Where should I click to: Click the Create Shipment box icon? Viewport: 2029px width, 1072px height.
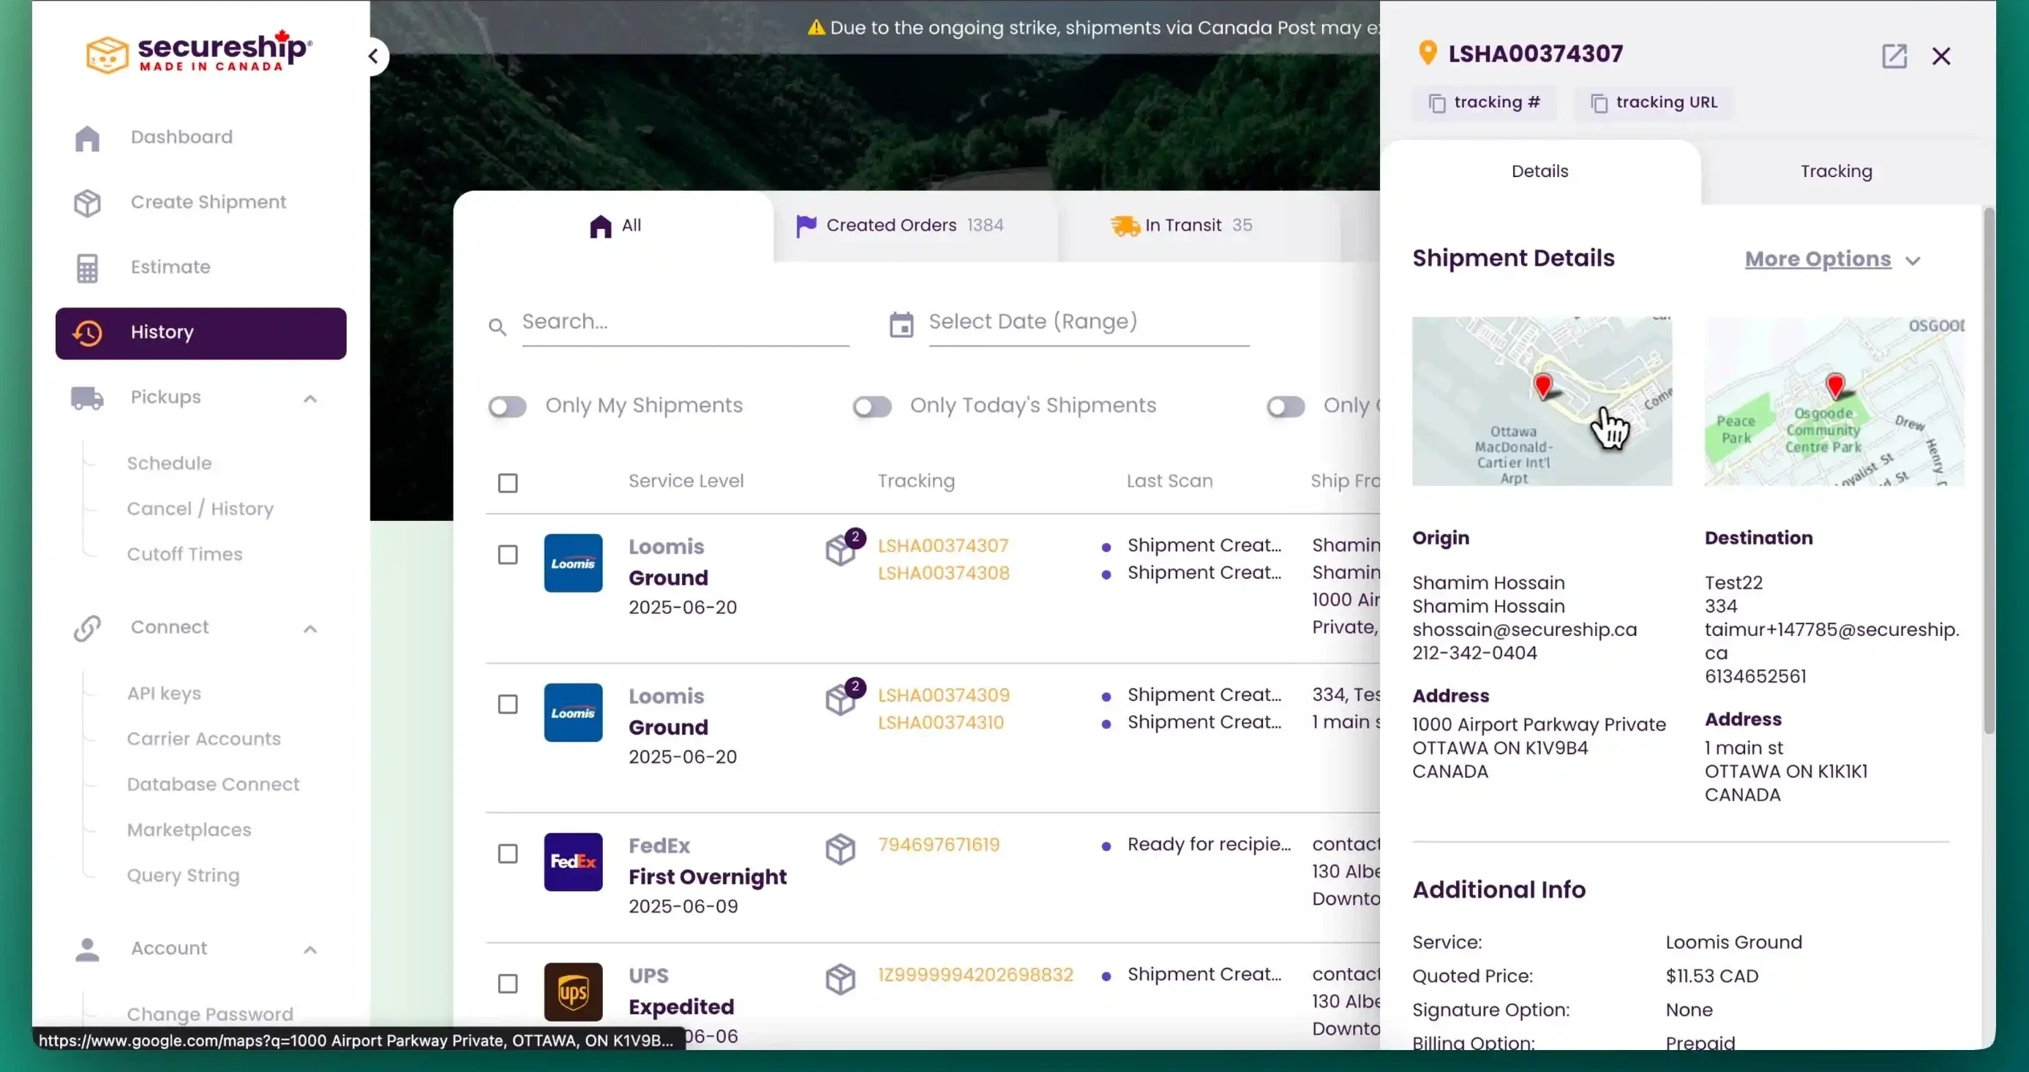[x=87, y=203]
